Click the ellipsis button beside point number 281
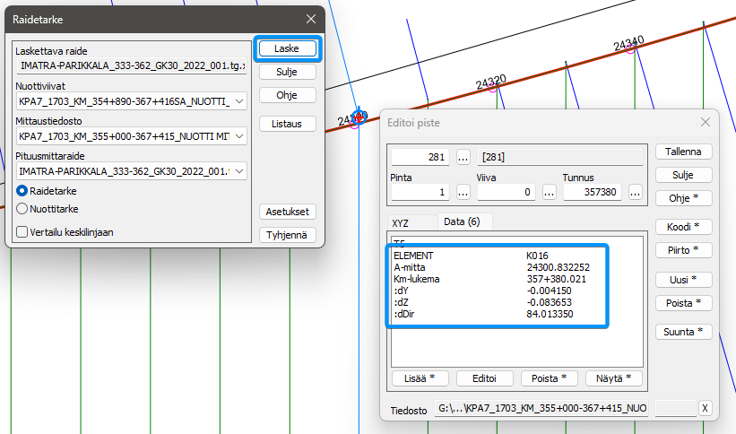The height and width of the screenshot is (434, 736). click(463, 157)
